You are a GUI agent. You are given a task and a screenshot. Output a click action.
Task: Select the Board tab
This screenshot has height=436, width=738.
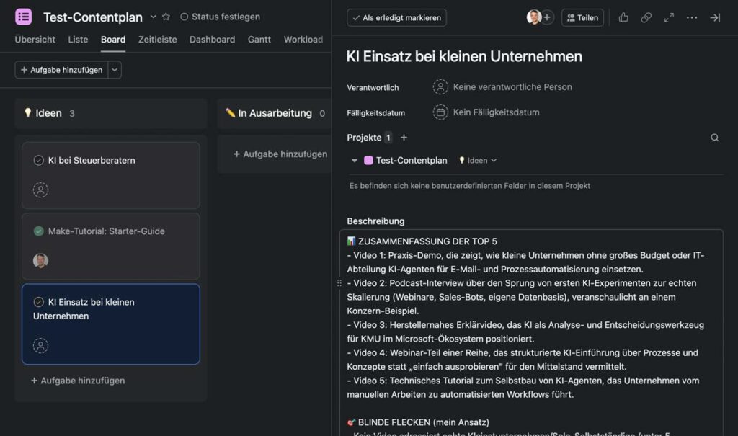pos(113,40)
